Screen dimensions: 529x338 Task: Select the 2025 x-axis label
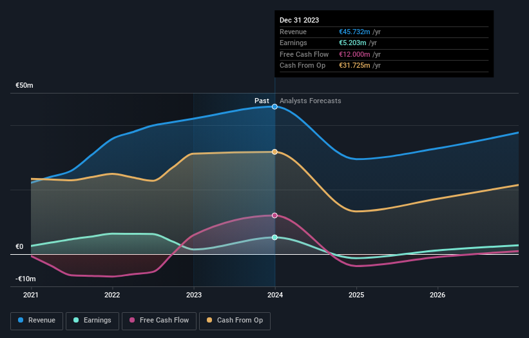(356, 295)
